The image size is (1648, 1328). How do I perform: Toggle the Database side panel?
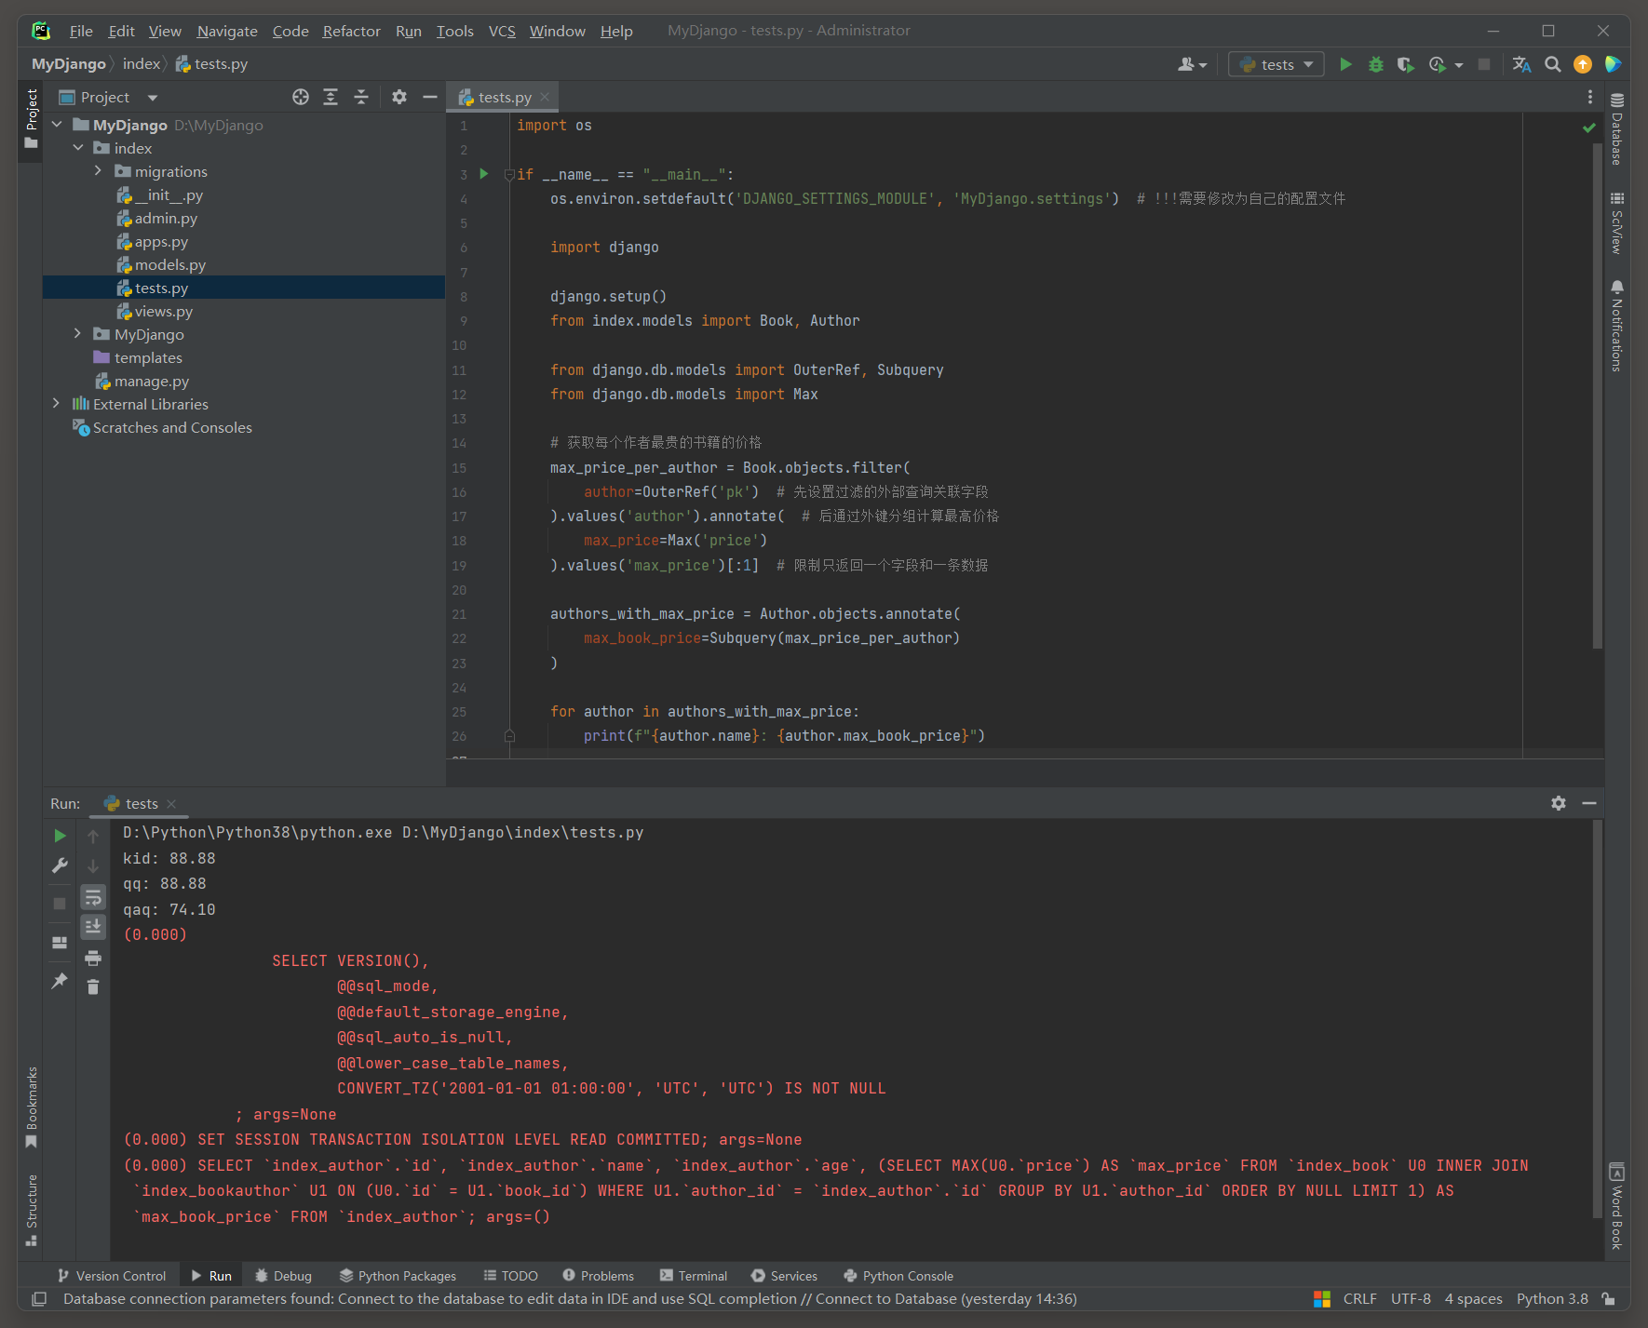point(1617,129)
